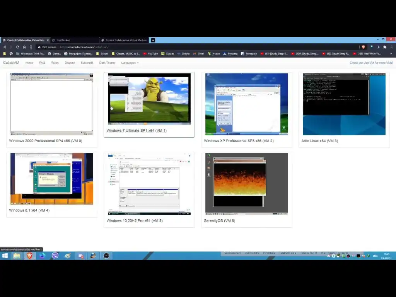This screenshot has height=297, width=396.
Task: Open the Whimsical Think To bookmark folder
Action: (x=30, y=53)
